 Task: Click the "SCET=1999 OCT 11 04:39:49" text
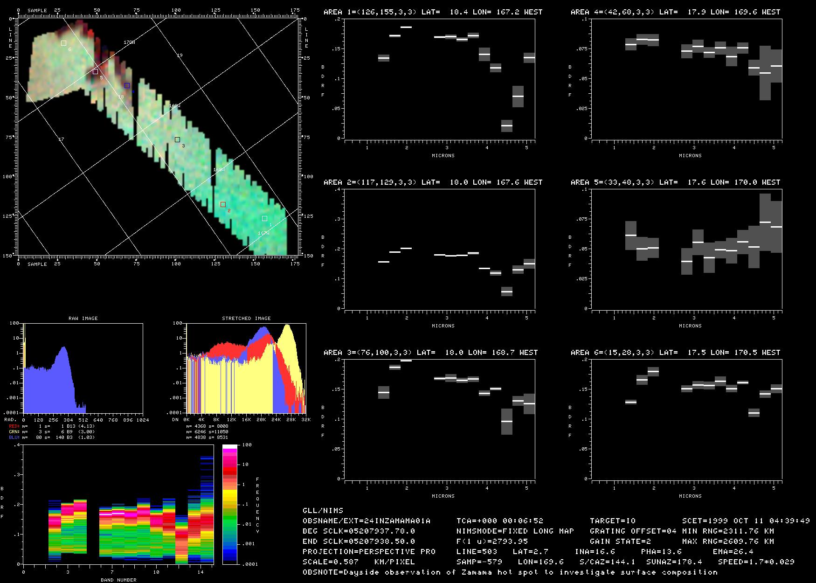(x=746, y=521)
